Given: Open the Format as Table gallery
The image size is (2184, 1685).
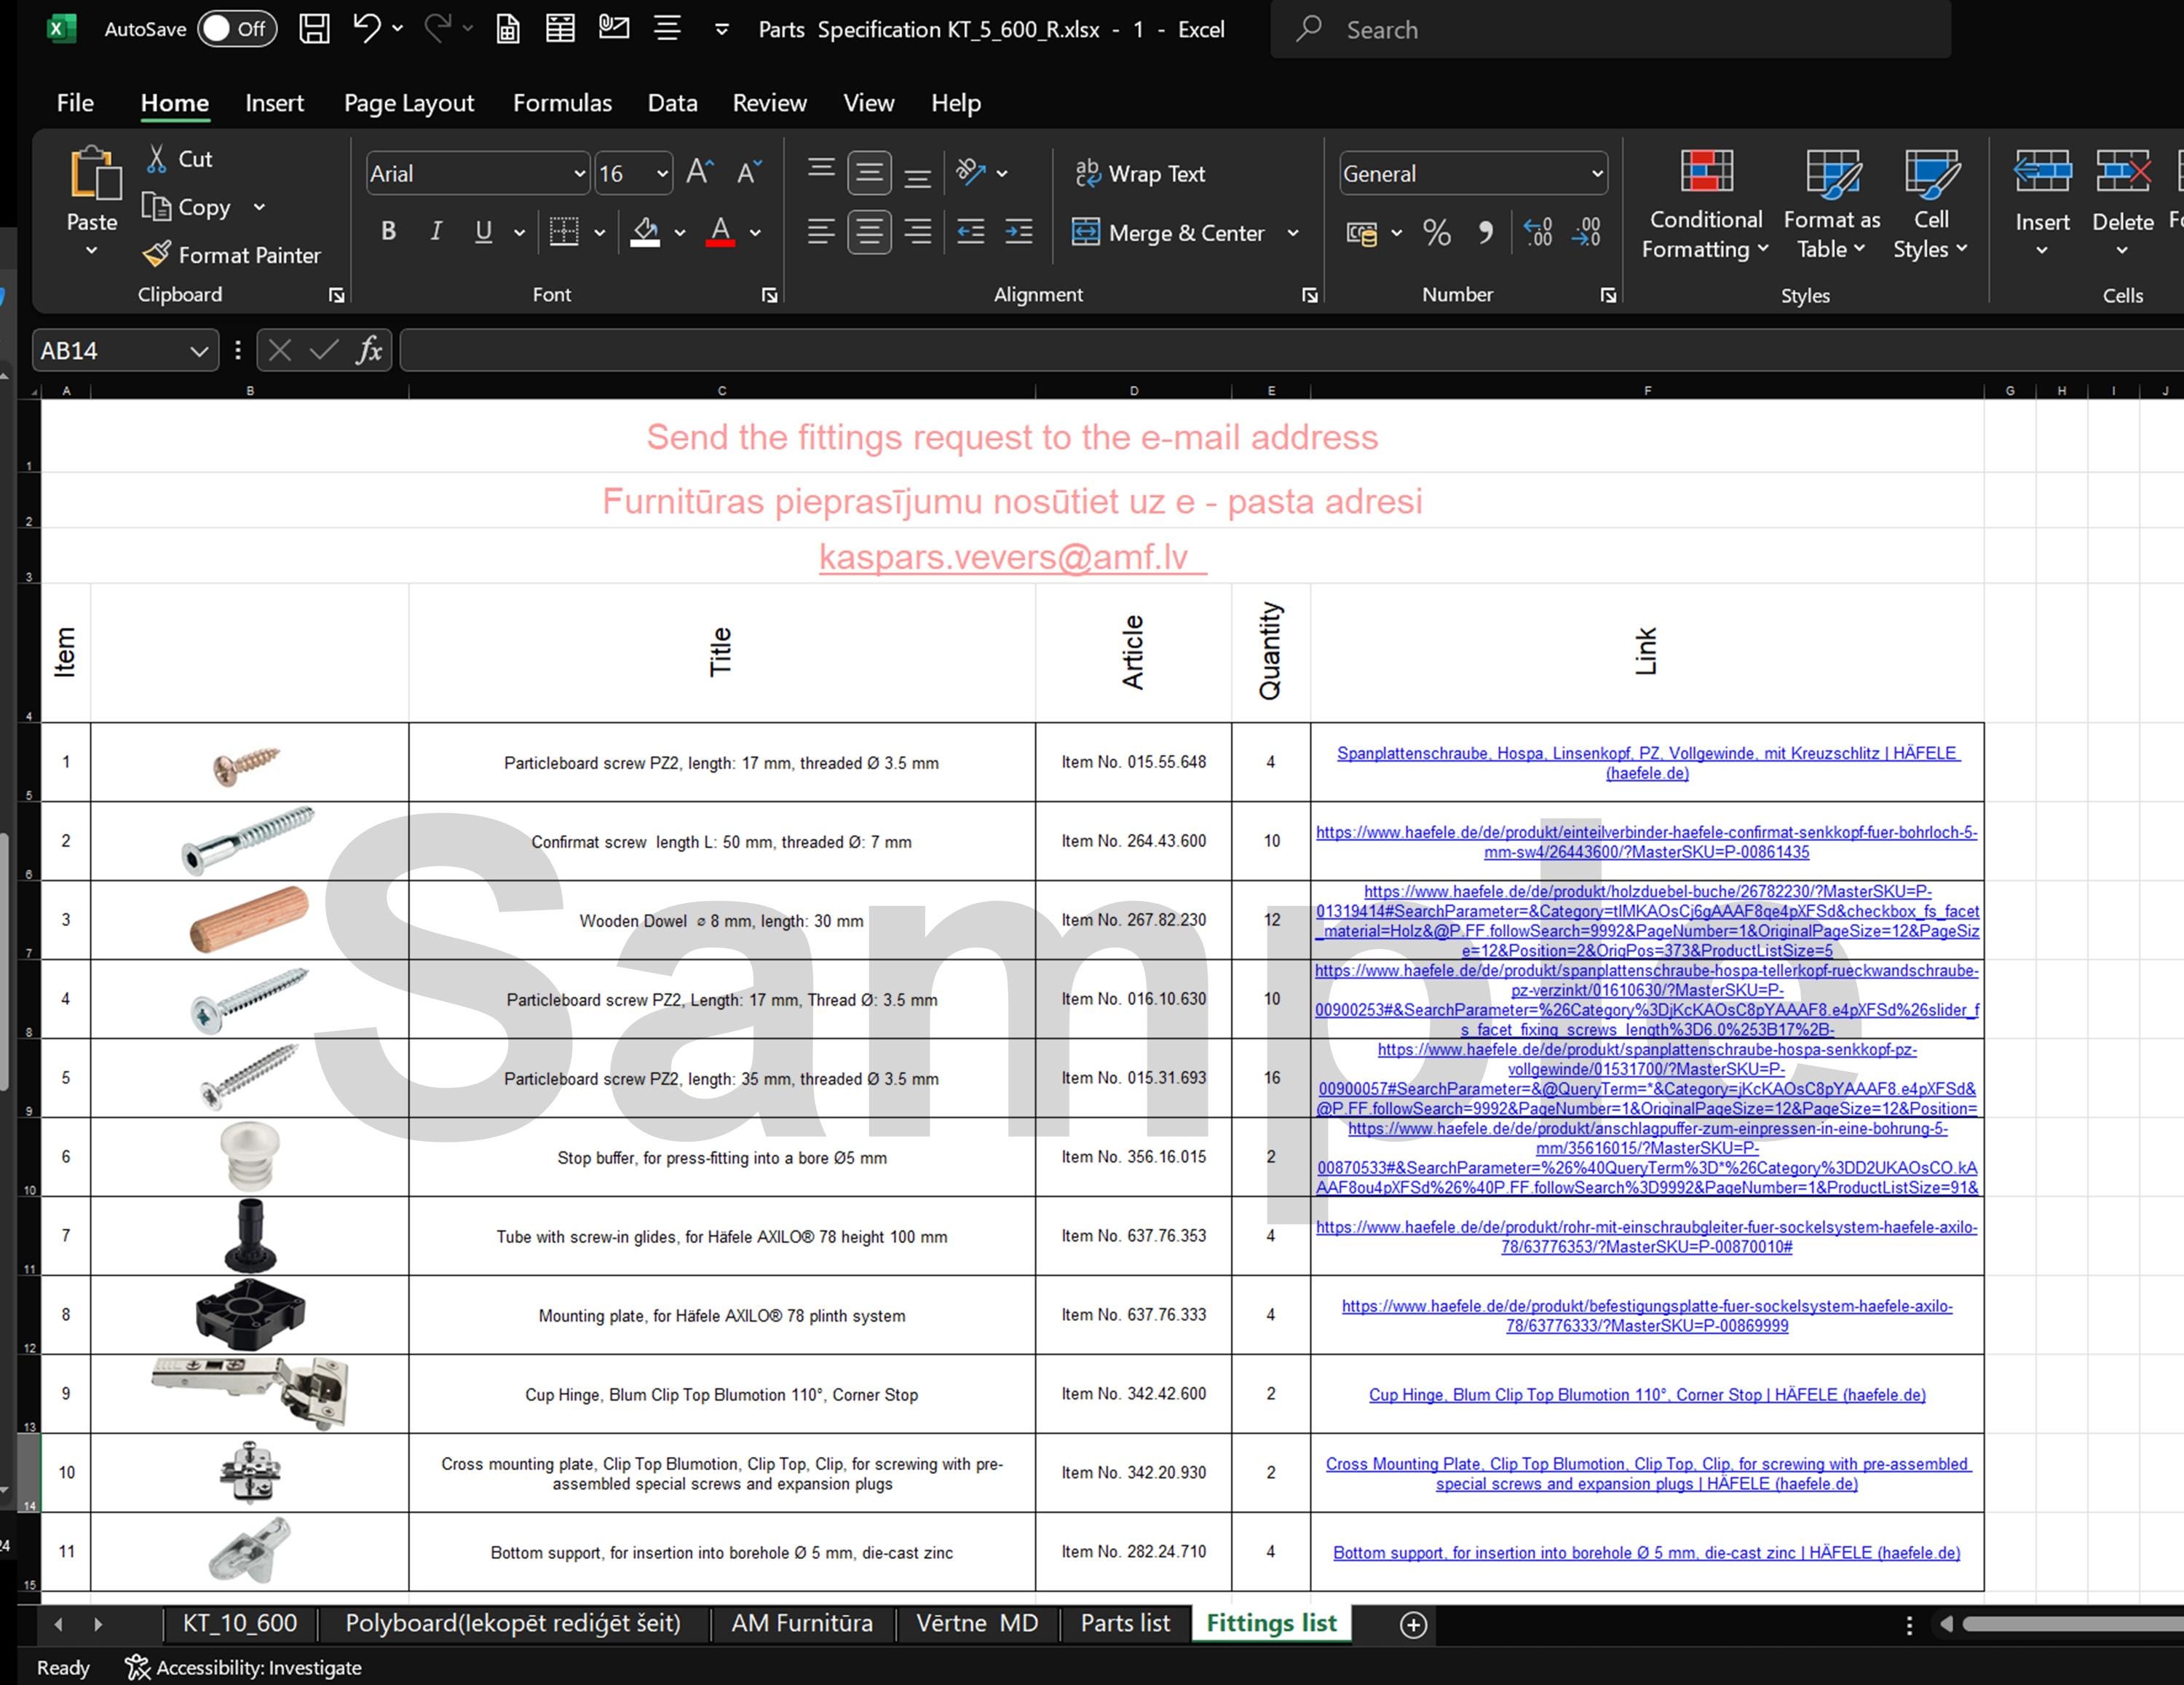Looking at the screenshot, I should (1832, 204).
